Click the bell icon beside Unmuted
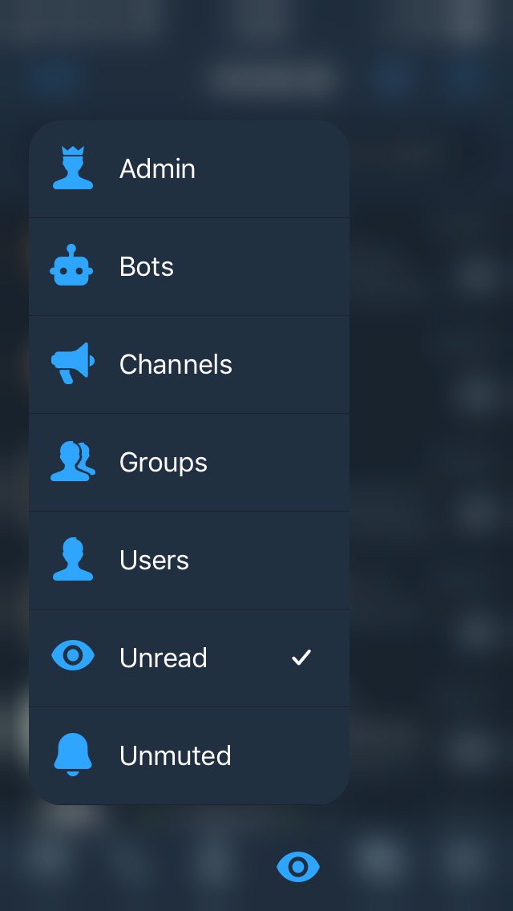 73,754
